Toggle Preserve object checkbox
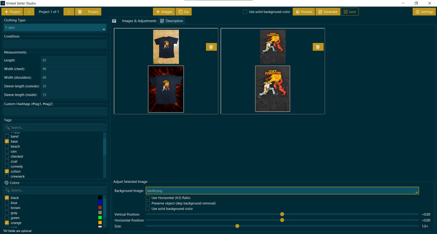 (148, 203)
